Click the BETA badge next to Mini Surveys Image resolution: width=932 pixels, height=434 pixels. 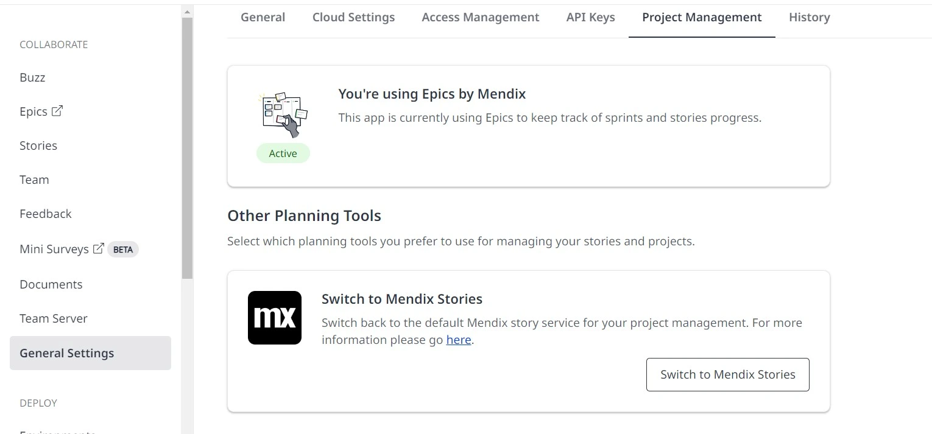click(x=123, y=249)
